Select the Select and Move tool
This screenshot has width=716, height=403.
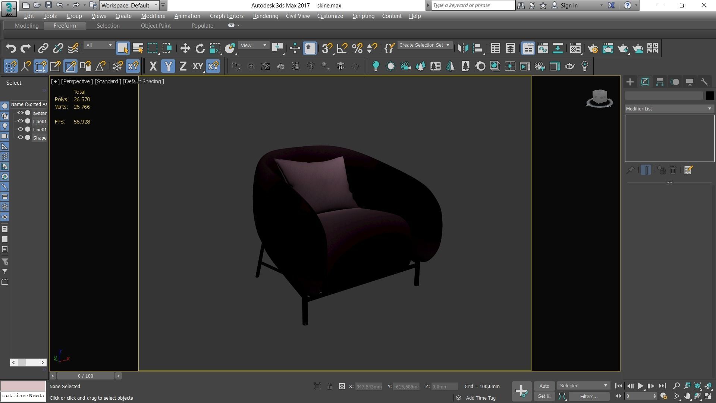pyautogui.click(x=185, y=49)
